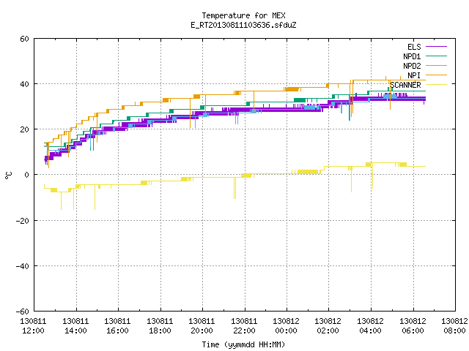Screen dimensions: 469x351
Task: Click the x-axis tick label 130812 00:00
Action: click(x=287, y=326)
